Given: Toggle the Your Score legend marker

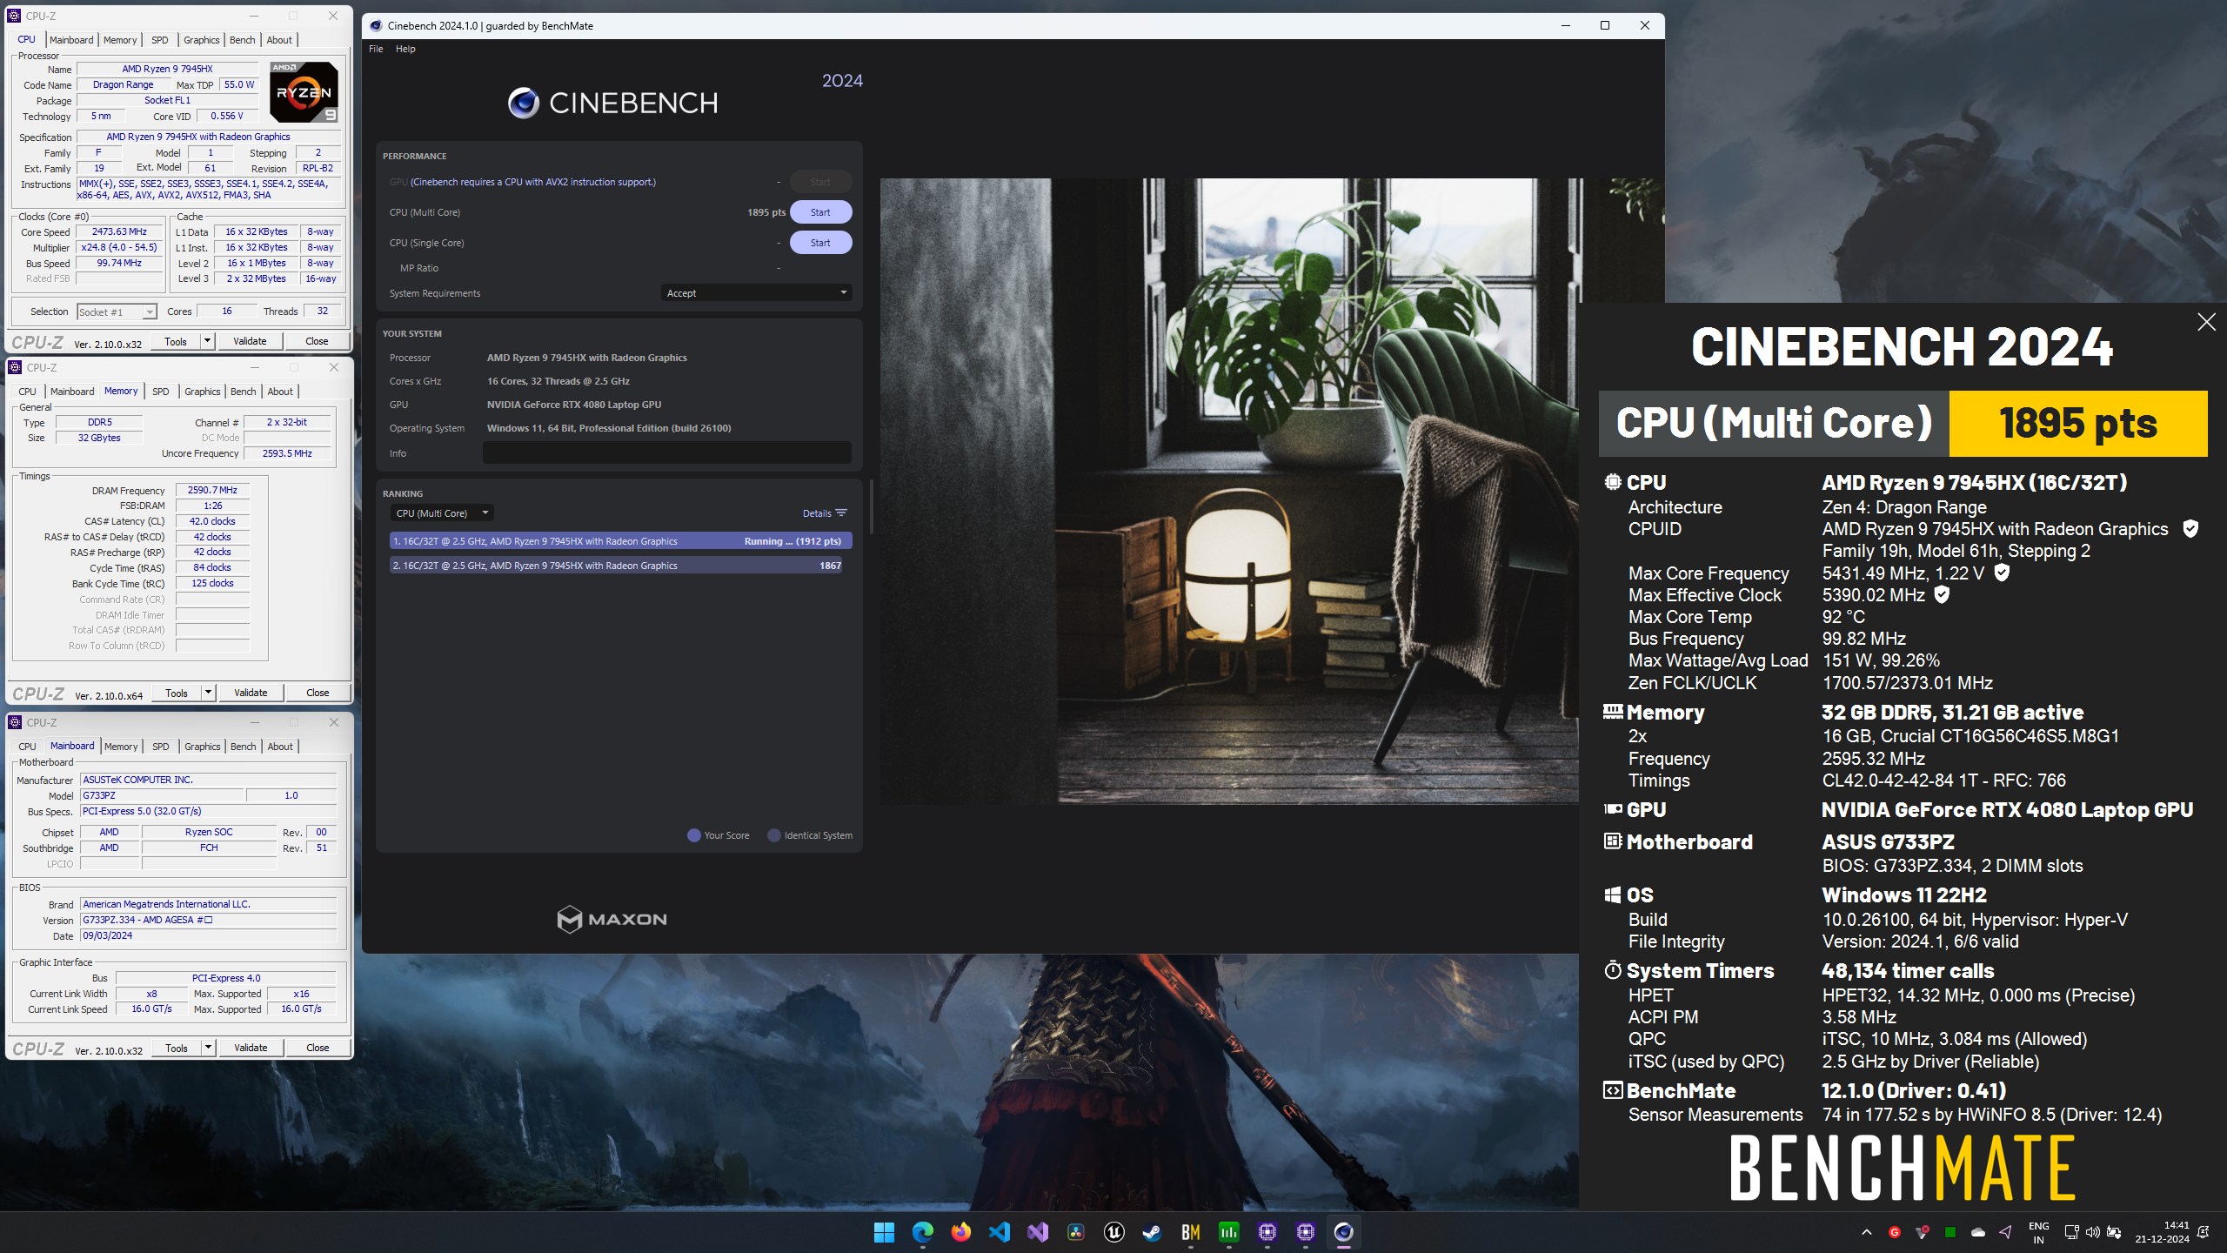Looking at the screenshot, I should [x=694, y=835].
